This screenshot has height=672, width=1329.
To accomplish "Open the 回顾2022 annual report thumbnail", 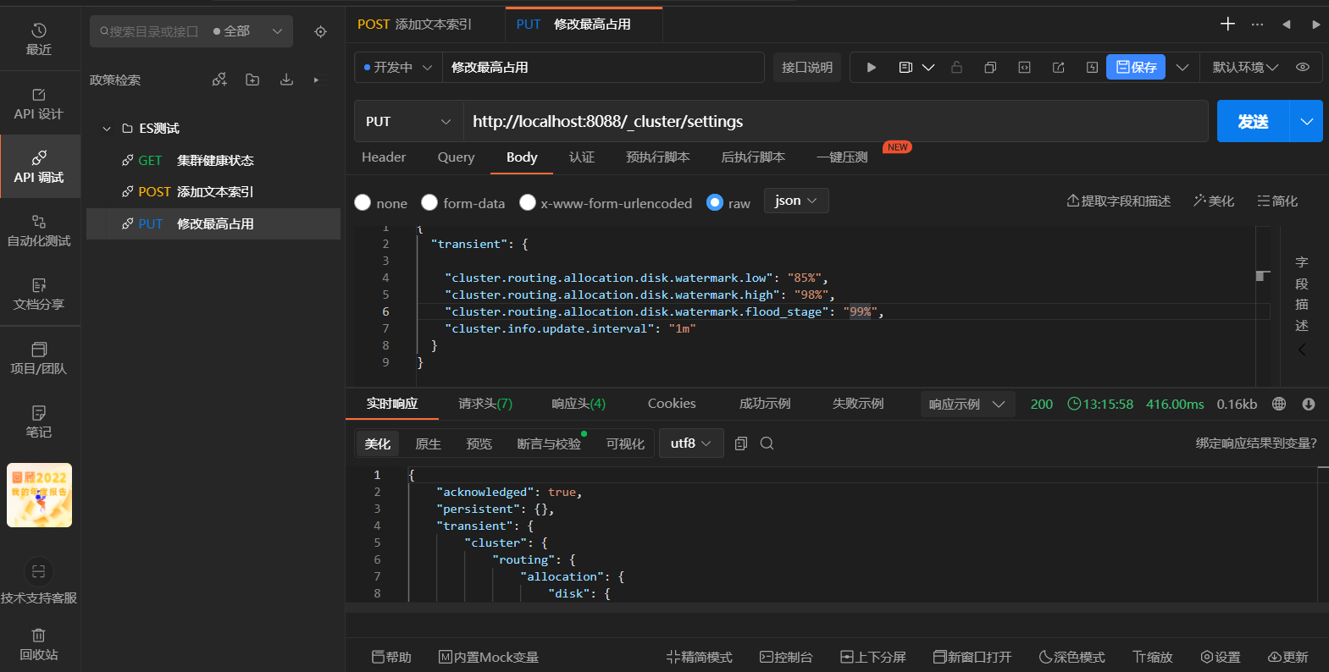I will (39, 495).
